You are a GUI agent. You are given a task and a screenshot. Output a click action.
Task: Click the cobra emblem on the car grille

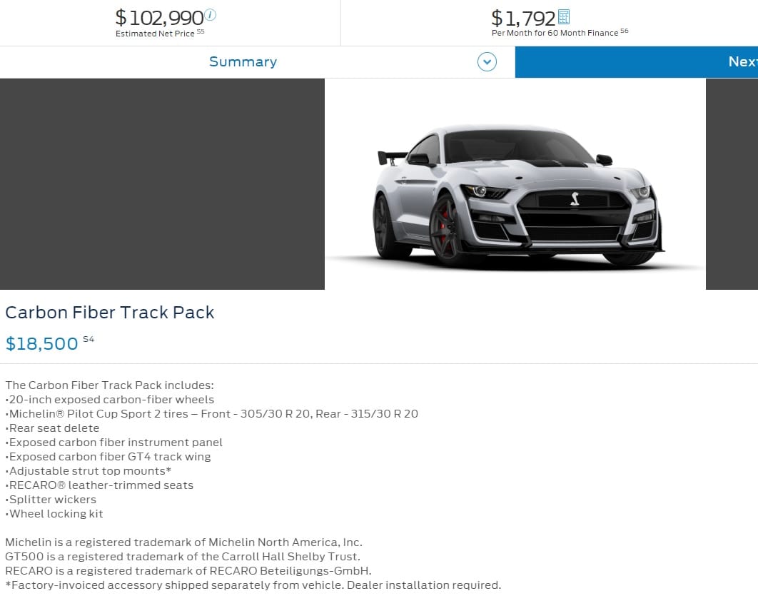(x=575, y=198)
